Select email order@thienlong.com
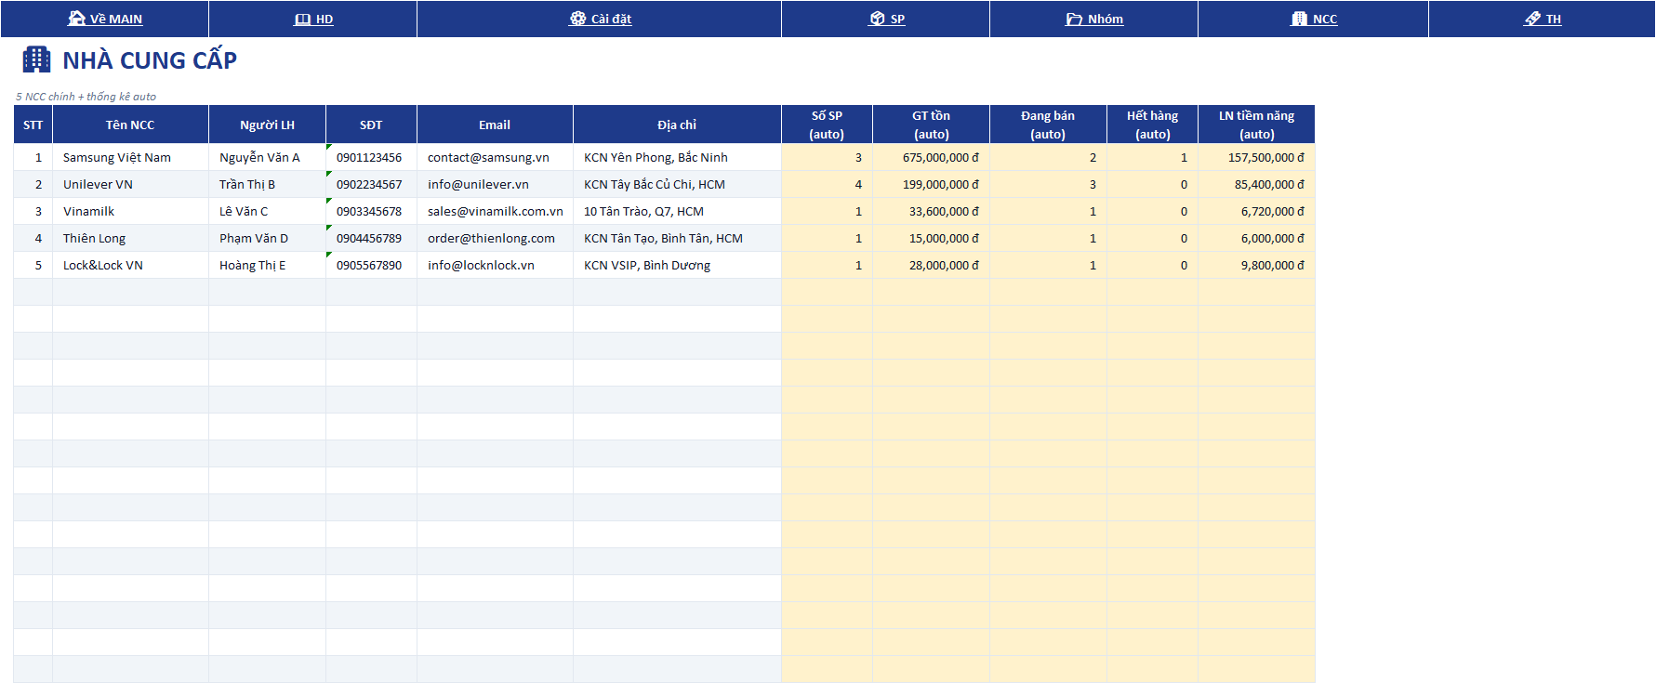 495,238
